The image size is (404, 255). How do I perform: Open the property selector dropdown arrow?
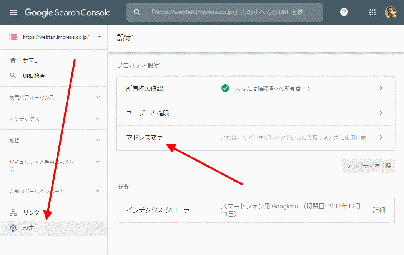click(x=100, y=37)
